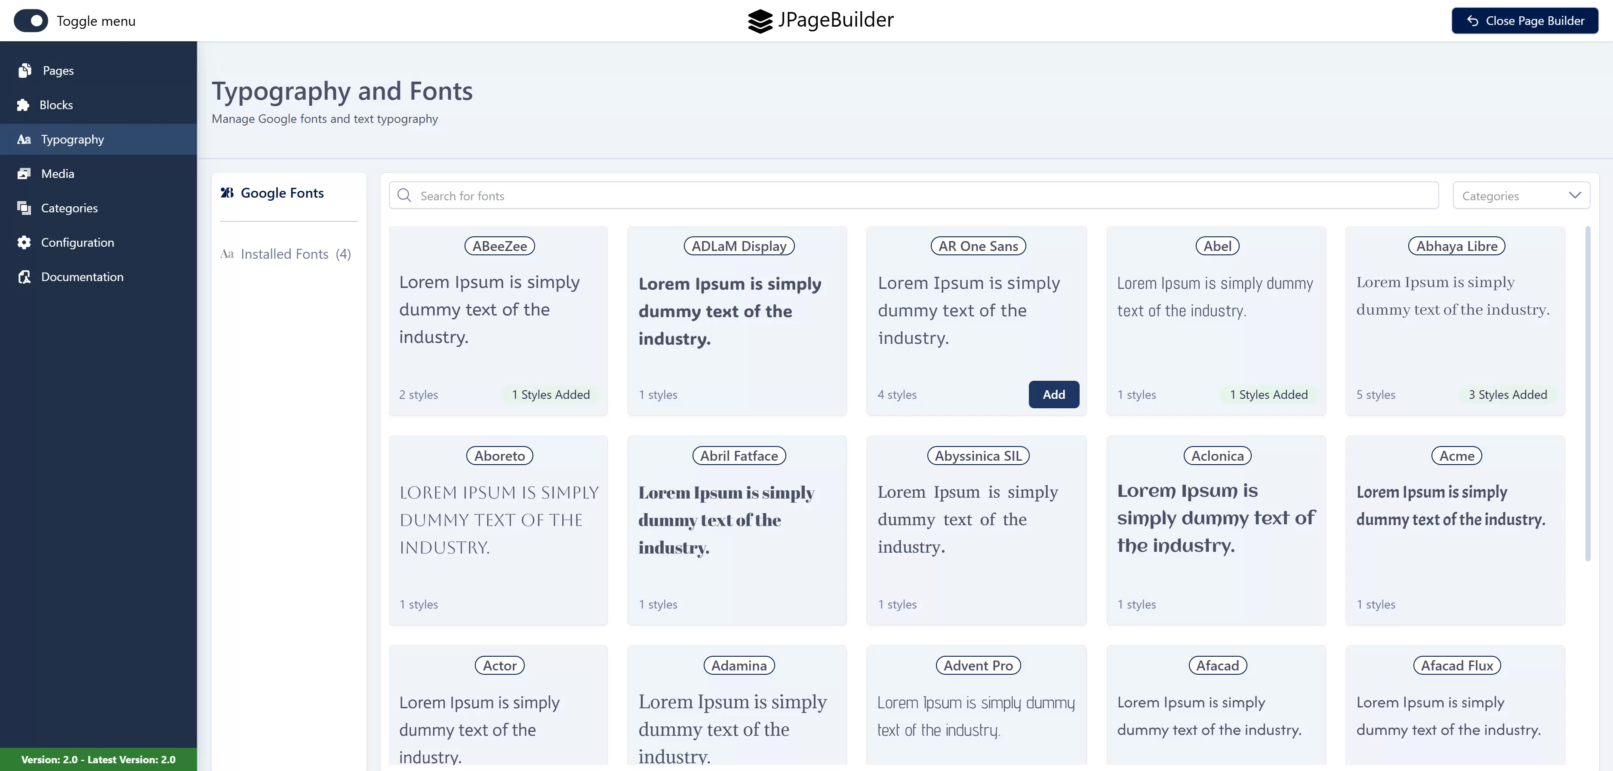1613x771 pixels.
Task: Open the Categories dropdown
Action: 1521,196
